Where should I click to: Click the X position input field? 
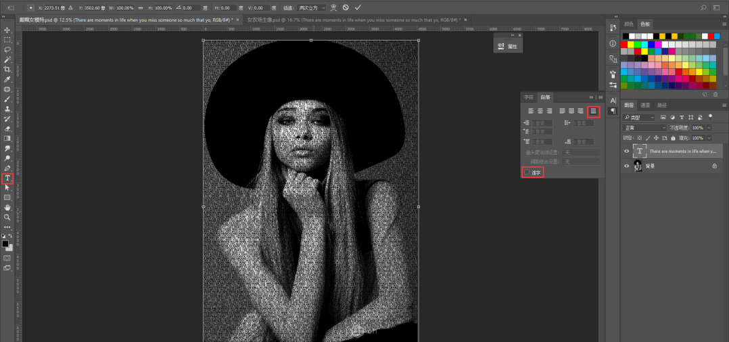[x=53, y=7]
